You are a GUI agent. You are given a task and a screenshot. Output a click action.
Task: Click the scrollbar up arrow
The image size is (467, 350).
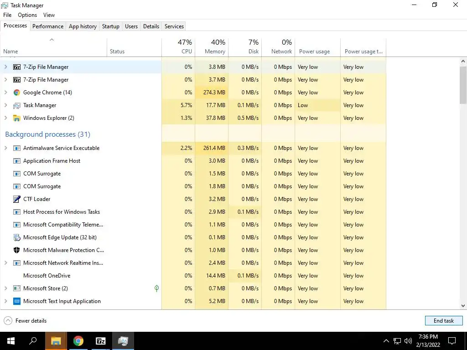coord(463,62)
